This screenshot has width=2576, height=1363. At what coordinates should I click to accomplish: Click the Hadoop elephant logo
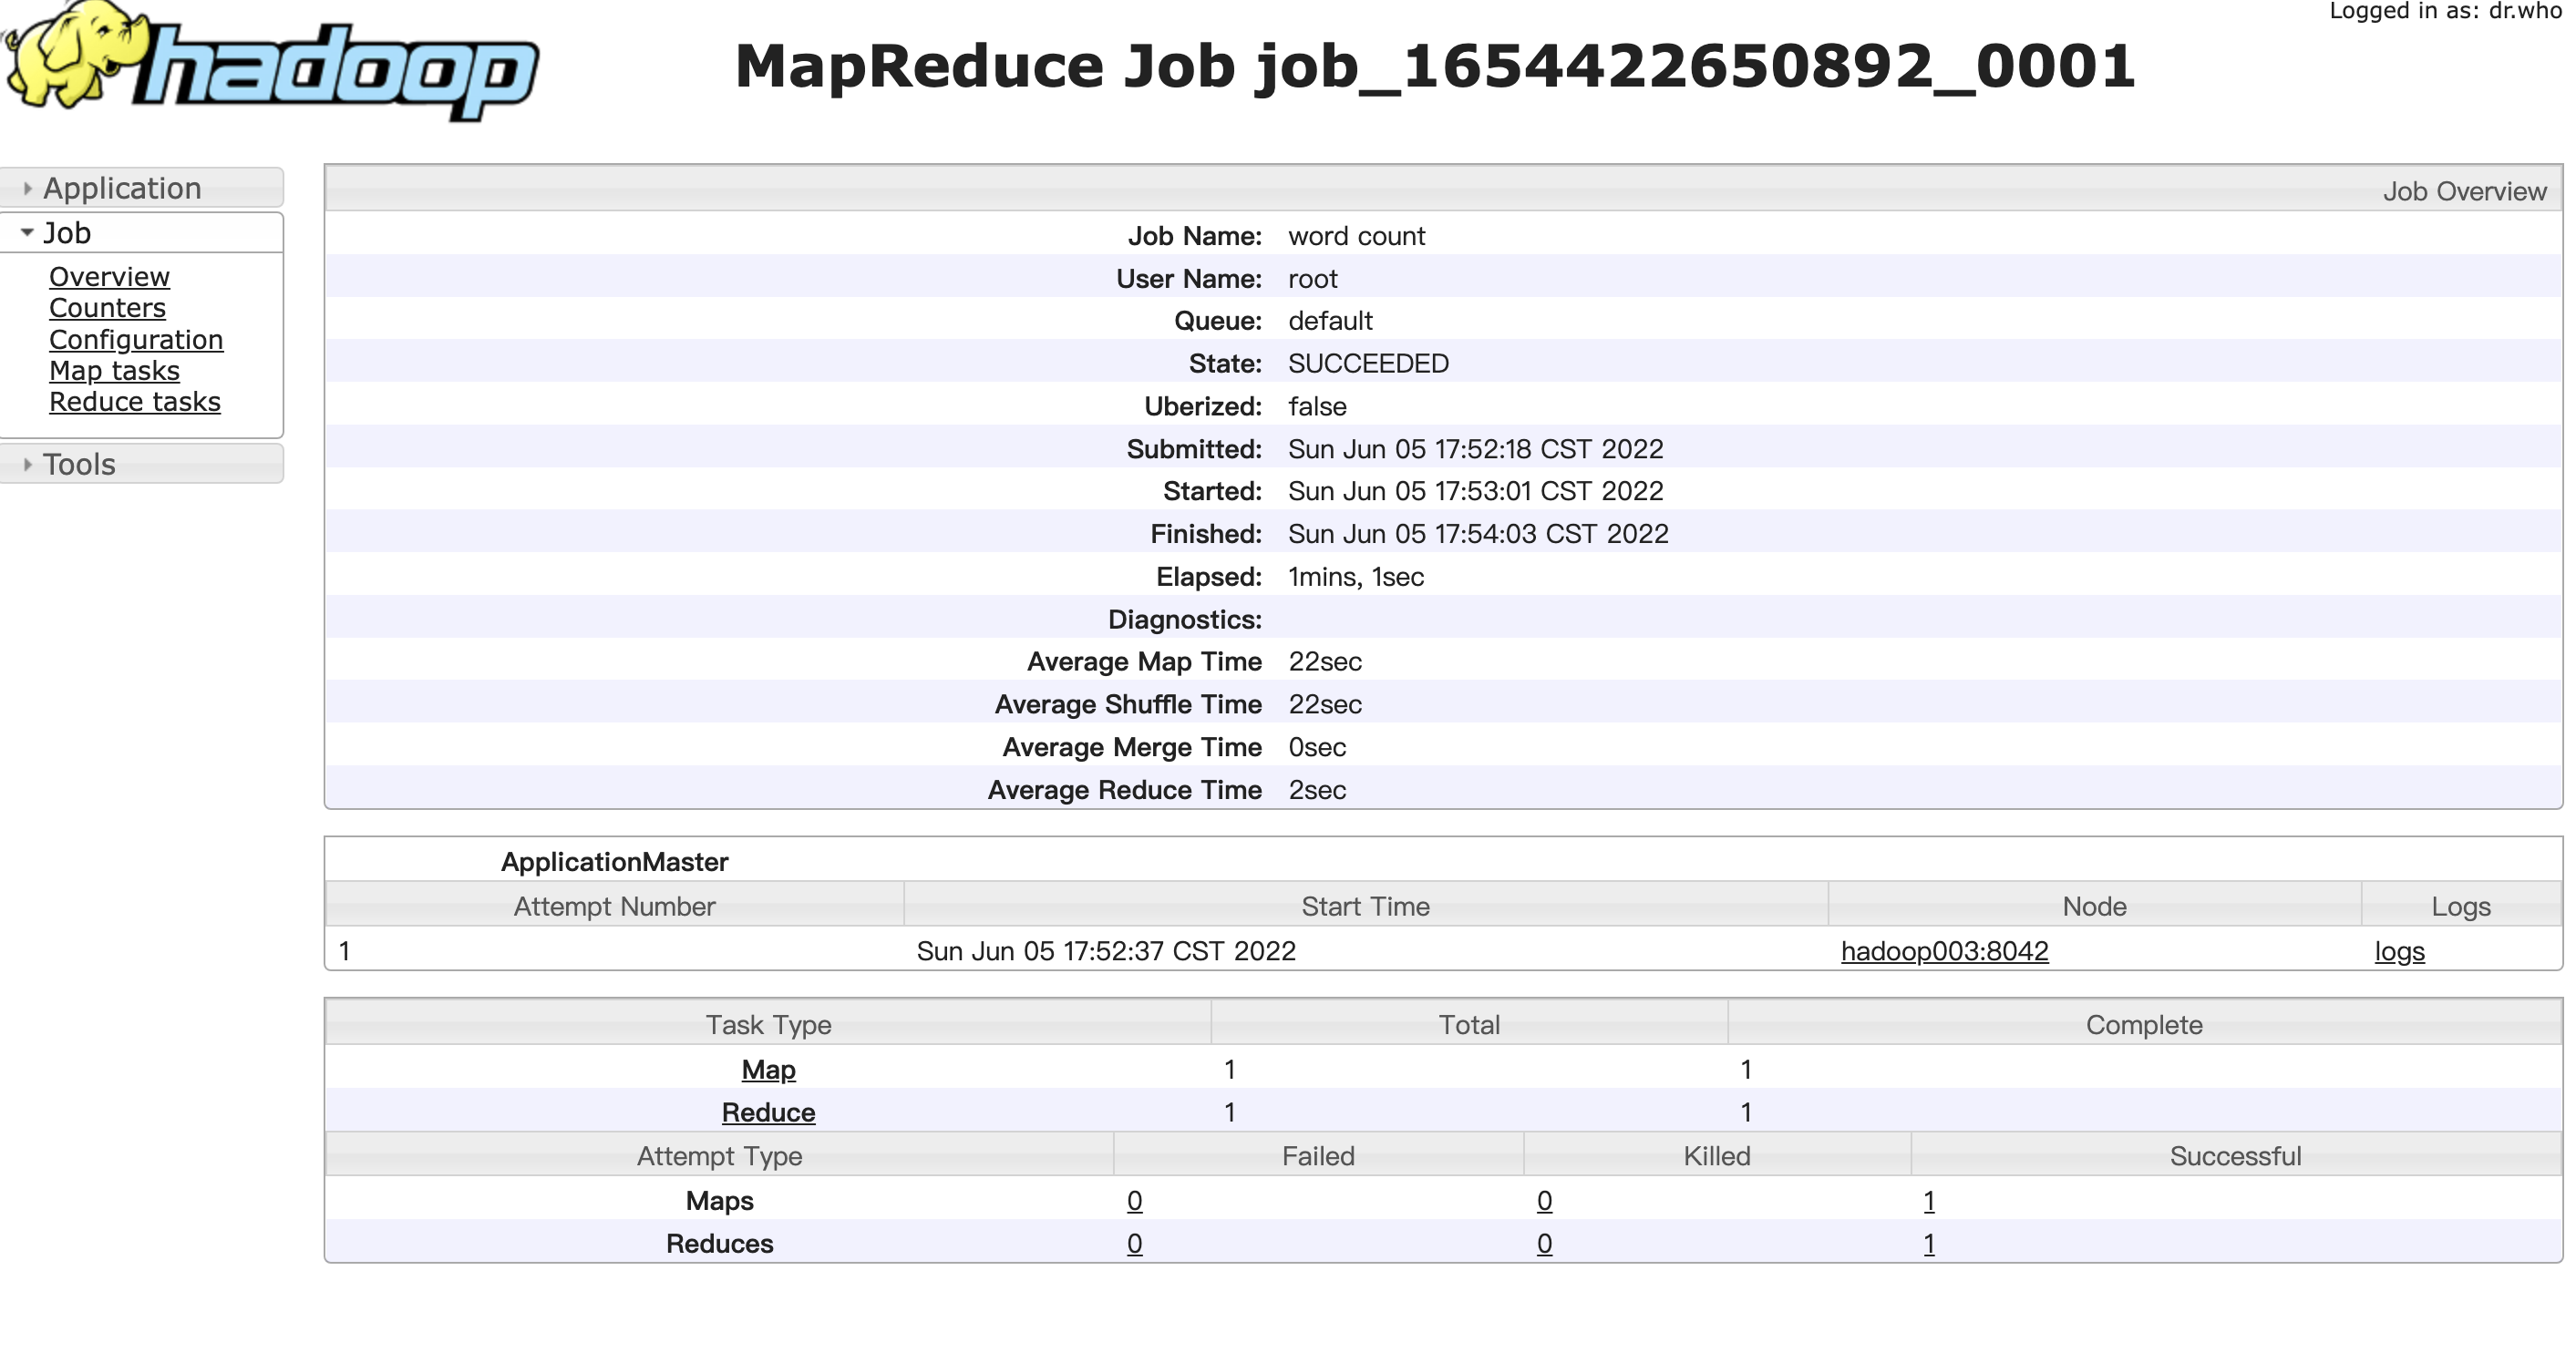(271, 62)
